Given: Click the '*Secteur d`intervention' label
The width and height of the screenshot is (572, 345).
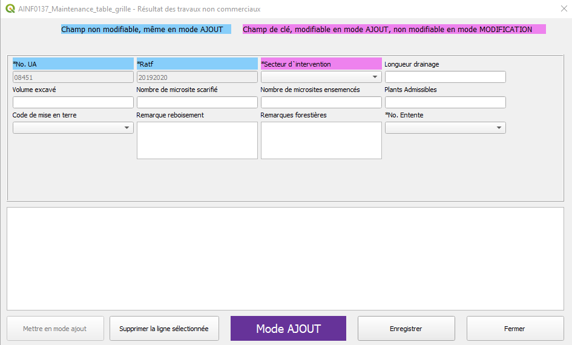Looking at the screenshot, I should pos(321,64).
